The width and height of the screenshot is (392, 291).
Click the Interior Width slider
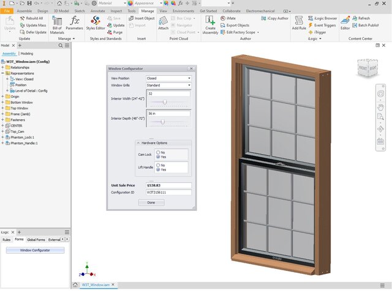(165, 102)
